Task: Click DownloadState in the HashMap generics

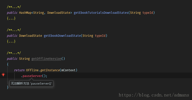Action: point(59,13)
